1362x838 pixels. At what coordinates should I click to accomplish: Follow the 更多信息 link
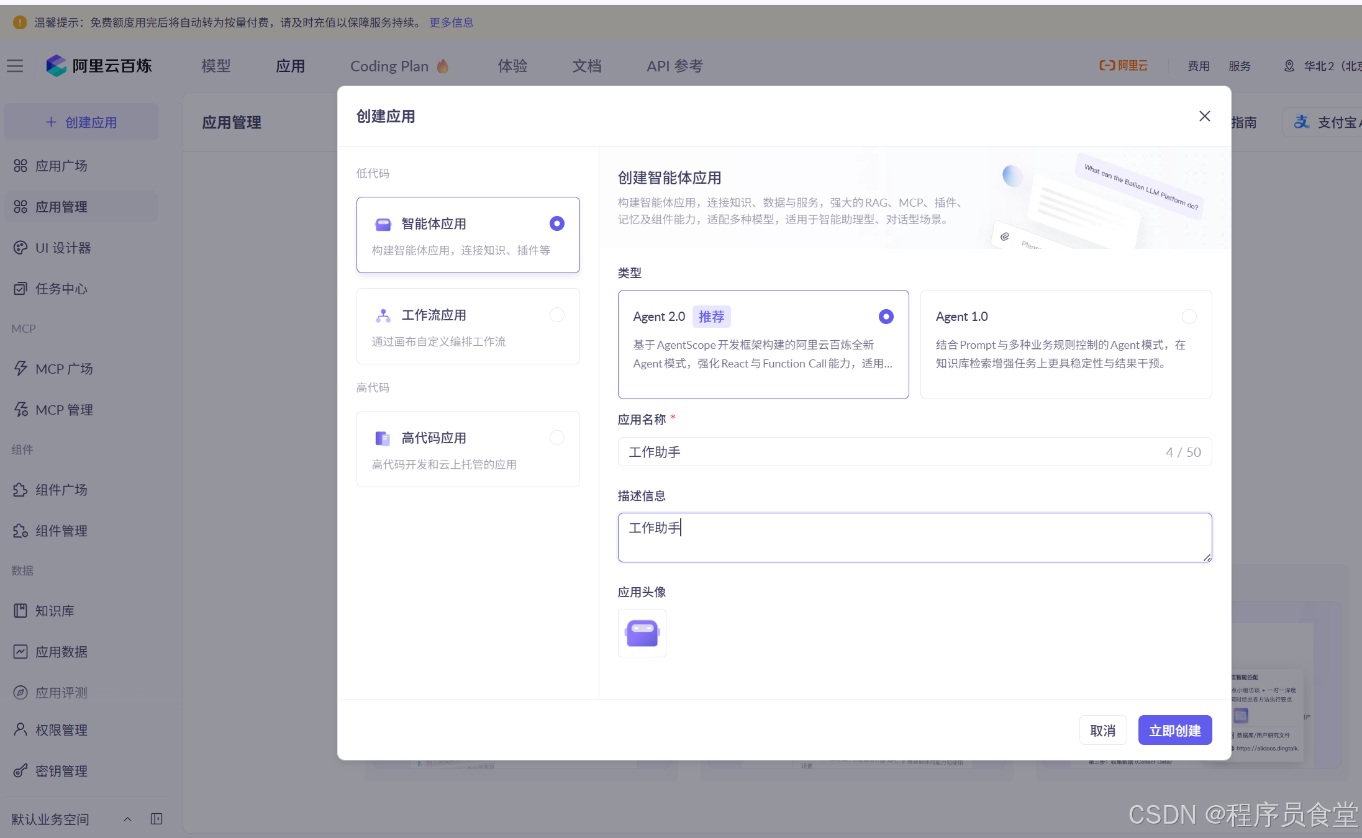point(451,22)
